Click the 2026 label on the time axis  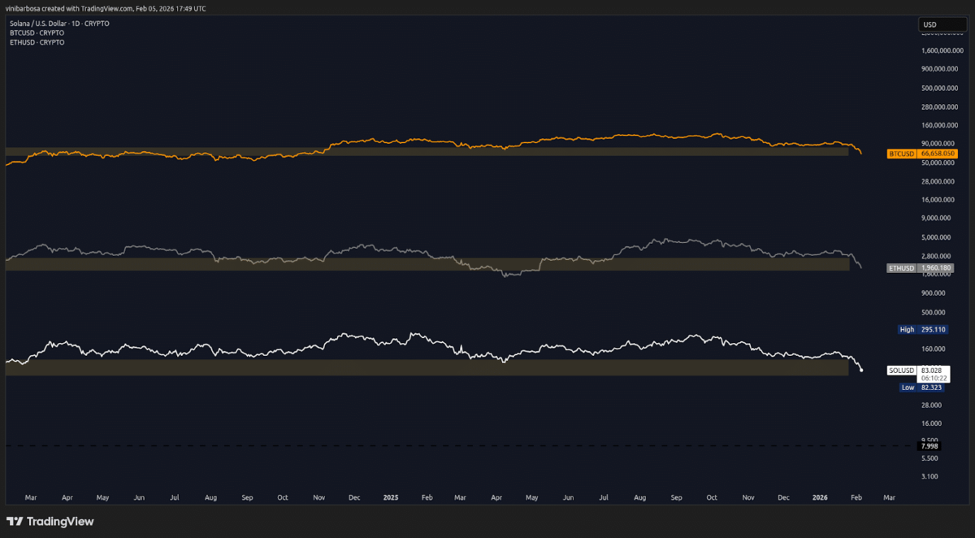[x=819, y=497]
